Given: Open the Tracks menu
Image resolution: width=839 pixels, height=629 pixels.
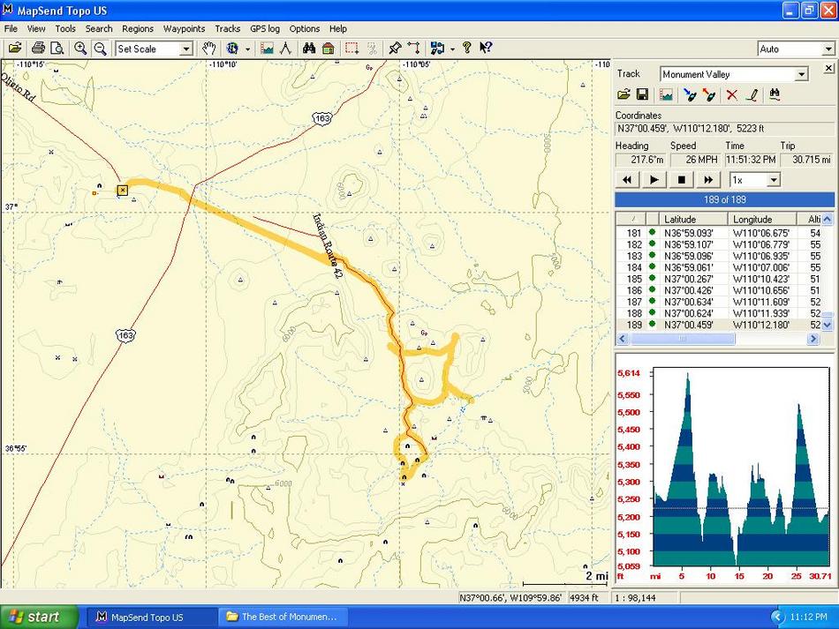Looking at the screenshot, I should click(x=227, y=29).
